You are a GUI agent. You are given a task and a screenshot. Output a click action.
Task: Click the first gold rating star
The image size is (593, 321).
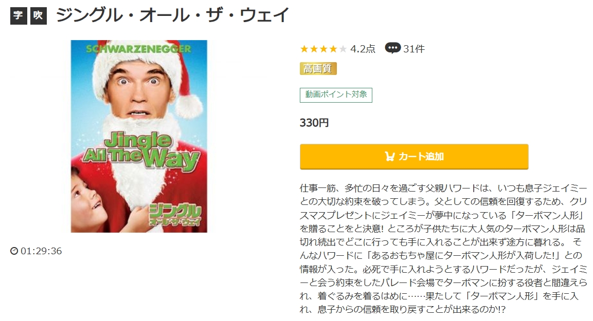(304, 49)
